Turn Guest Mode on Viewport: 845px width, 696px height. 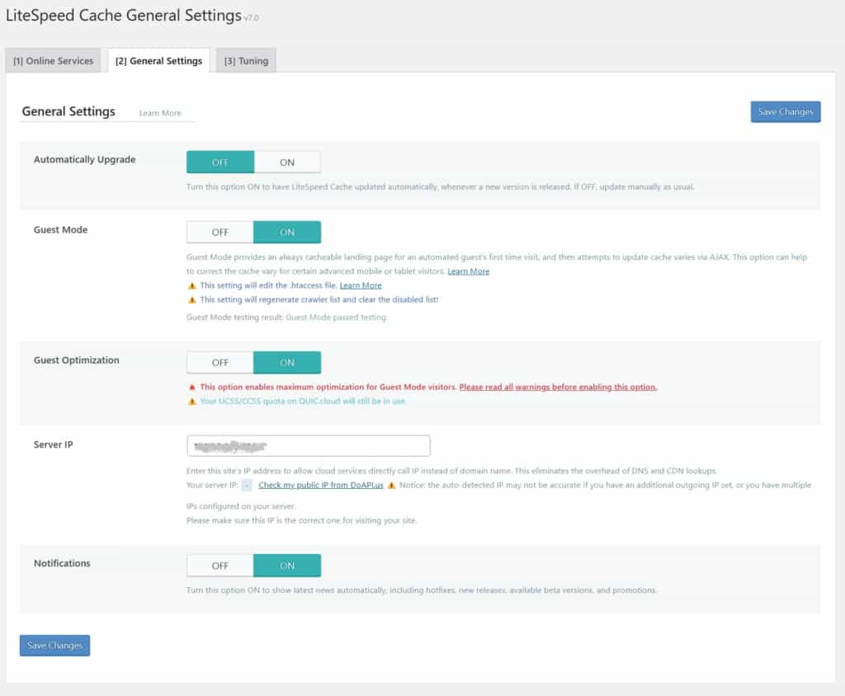point(287,232)
